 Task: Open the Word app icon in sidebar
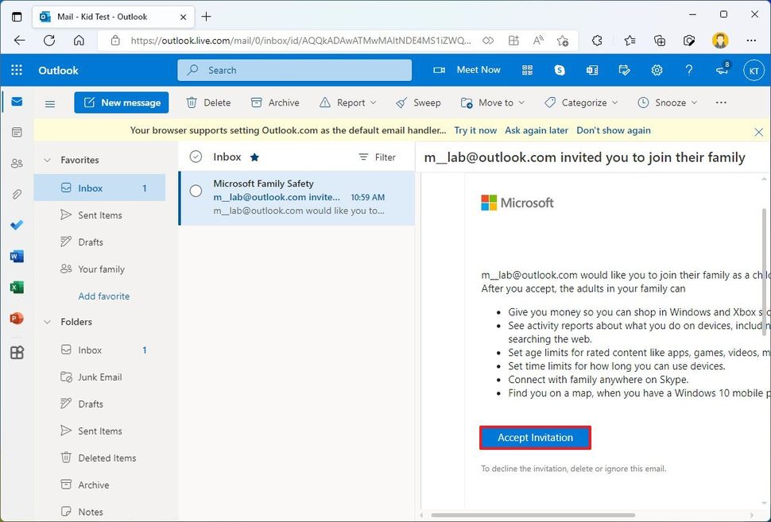[x=17, y=257]
